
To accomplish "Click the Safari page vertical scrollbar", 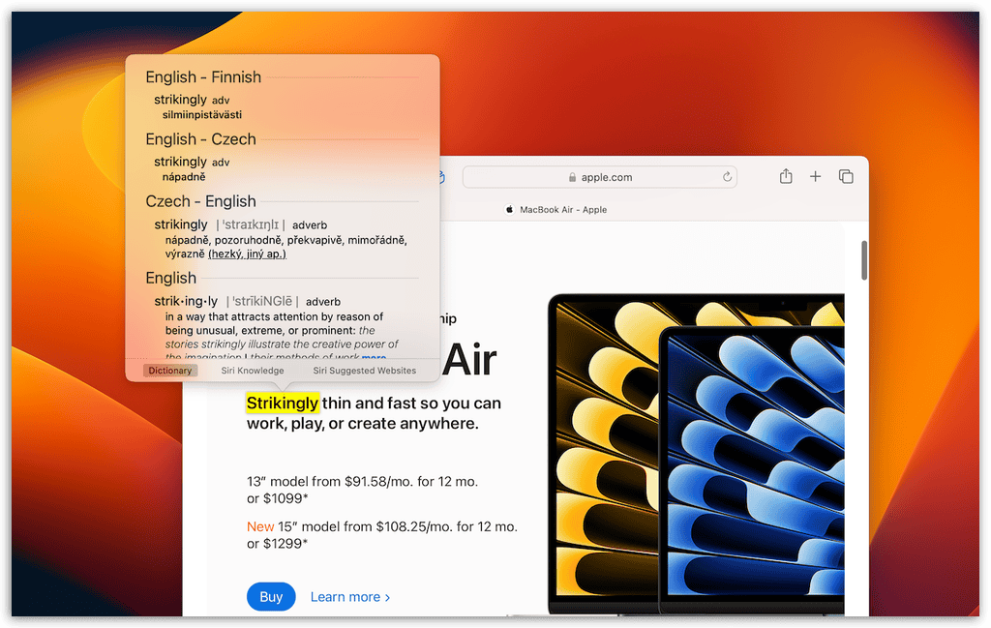I will pyautogui.click(x=863, y=259).
